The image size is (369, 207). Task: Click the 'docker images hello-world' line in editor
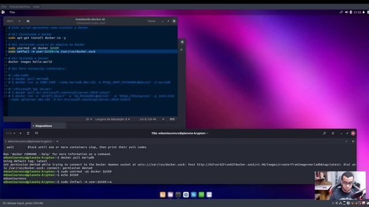coord(30,62)
